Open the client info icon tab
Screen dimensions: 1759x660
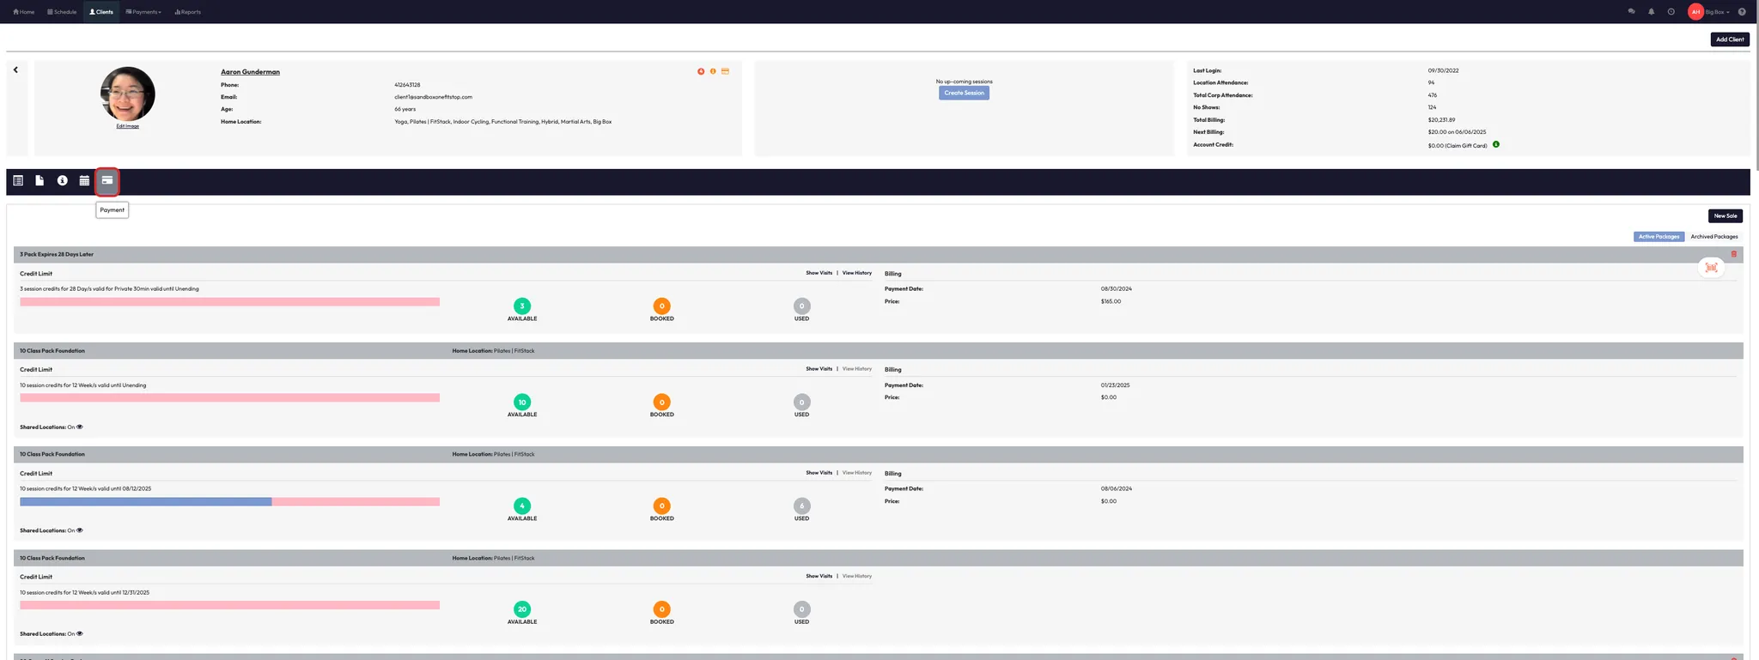pyautogui.click(x=62, y=181)
